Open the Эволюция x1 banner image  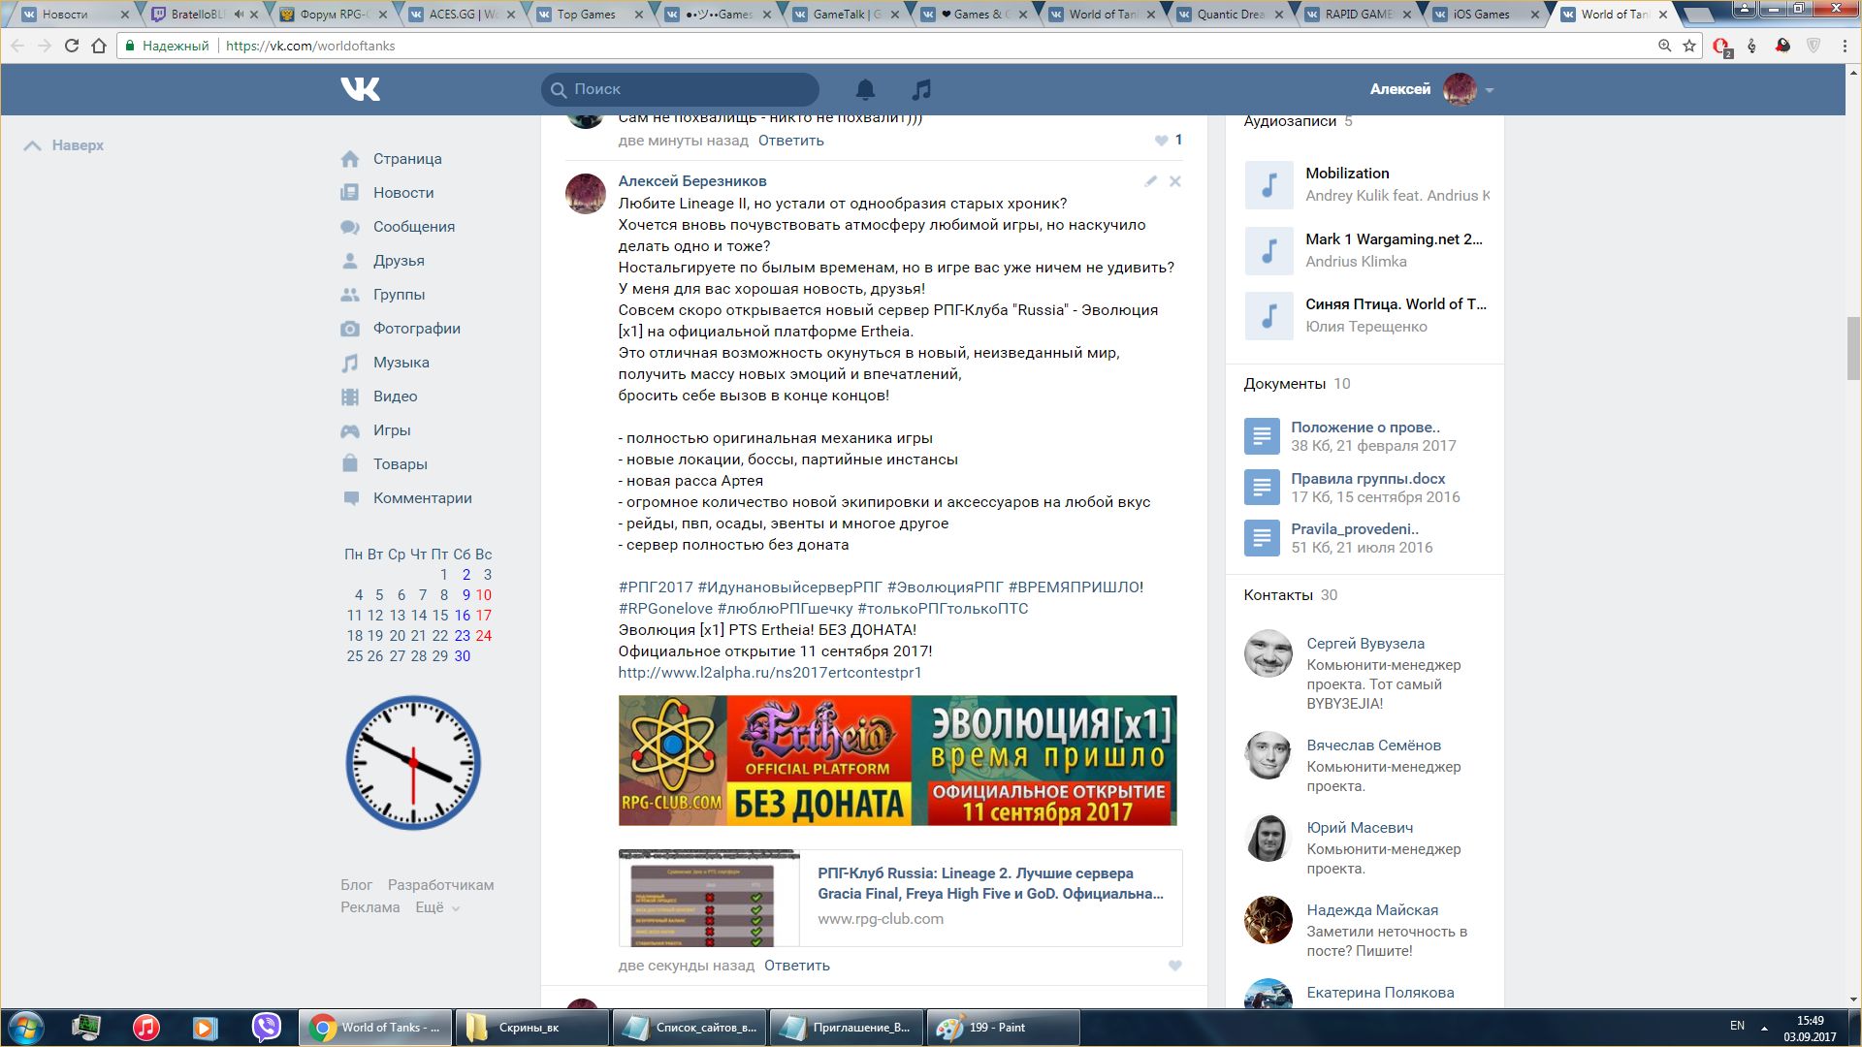tap(897, 761)
